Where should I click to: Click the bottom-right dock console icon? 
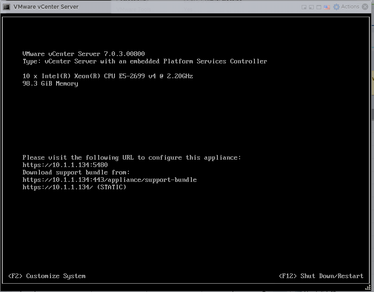coord(304,7)
